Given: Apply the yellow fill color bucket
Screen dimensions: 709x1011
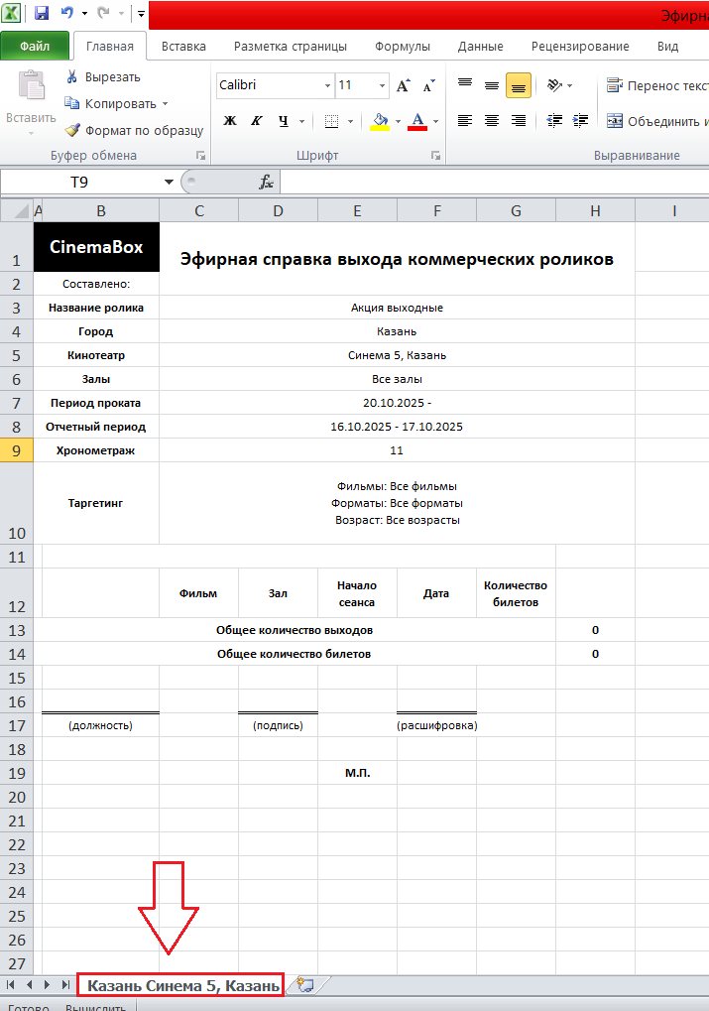Looking at the screenshot, I should (380, 121).
